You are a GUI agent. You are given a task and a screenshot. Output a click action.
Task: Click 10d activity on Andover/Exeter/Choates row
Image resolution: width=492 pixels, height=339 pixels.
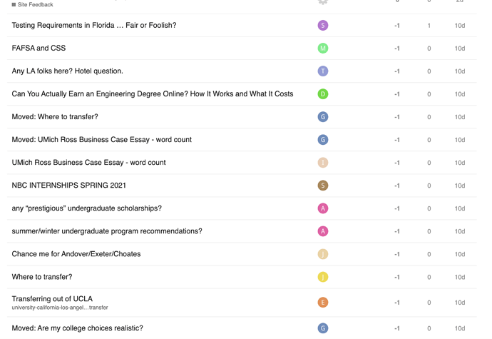tap(460, 254)
